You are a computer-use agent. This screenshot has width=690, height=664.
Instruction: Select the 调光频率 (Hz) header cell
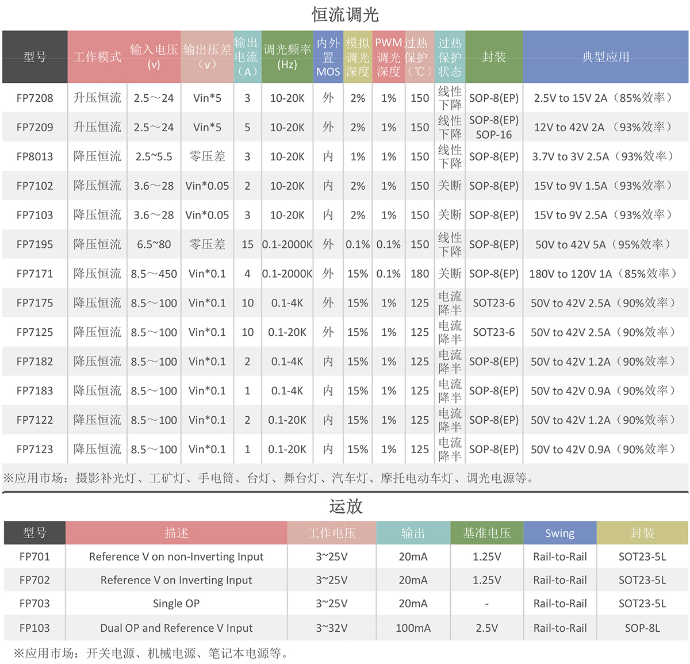287,57
